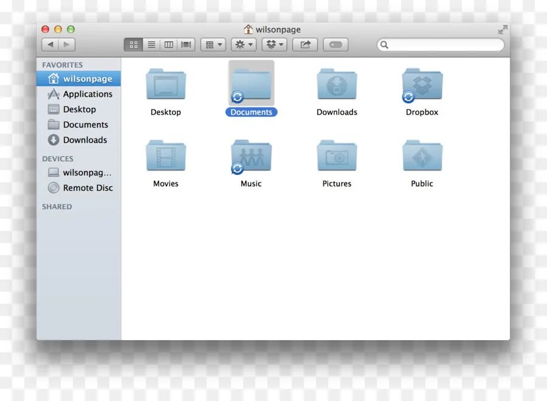The width and height of the screenshot is (547, 401).
Task: Click the magnifying glass search icon
Action: 384,44
